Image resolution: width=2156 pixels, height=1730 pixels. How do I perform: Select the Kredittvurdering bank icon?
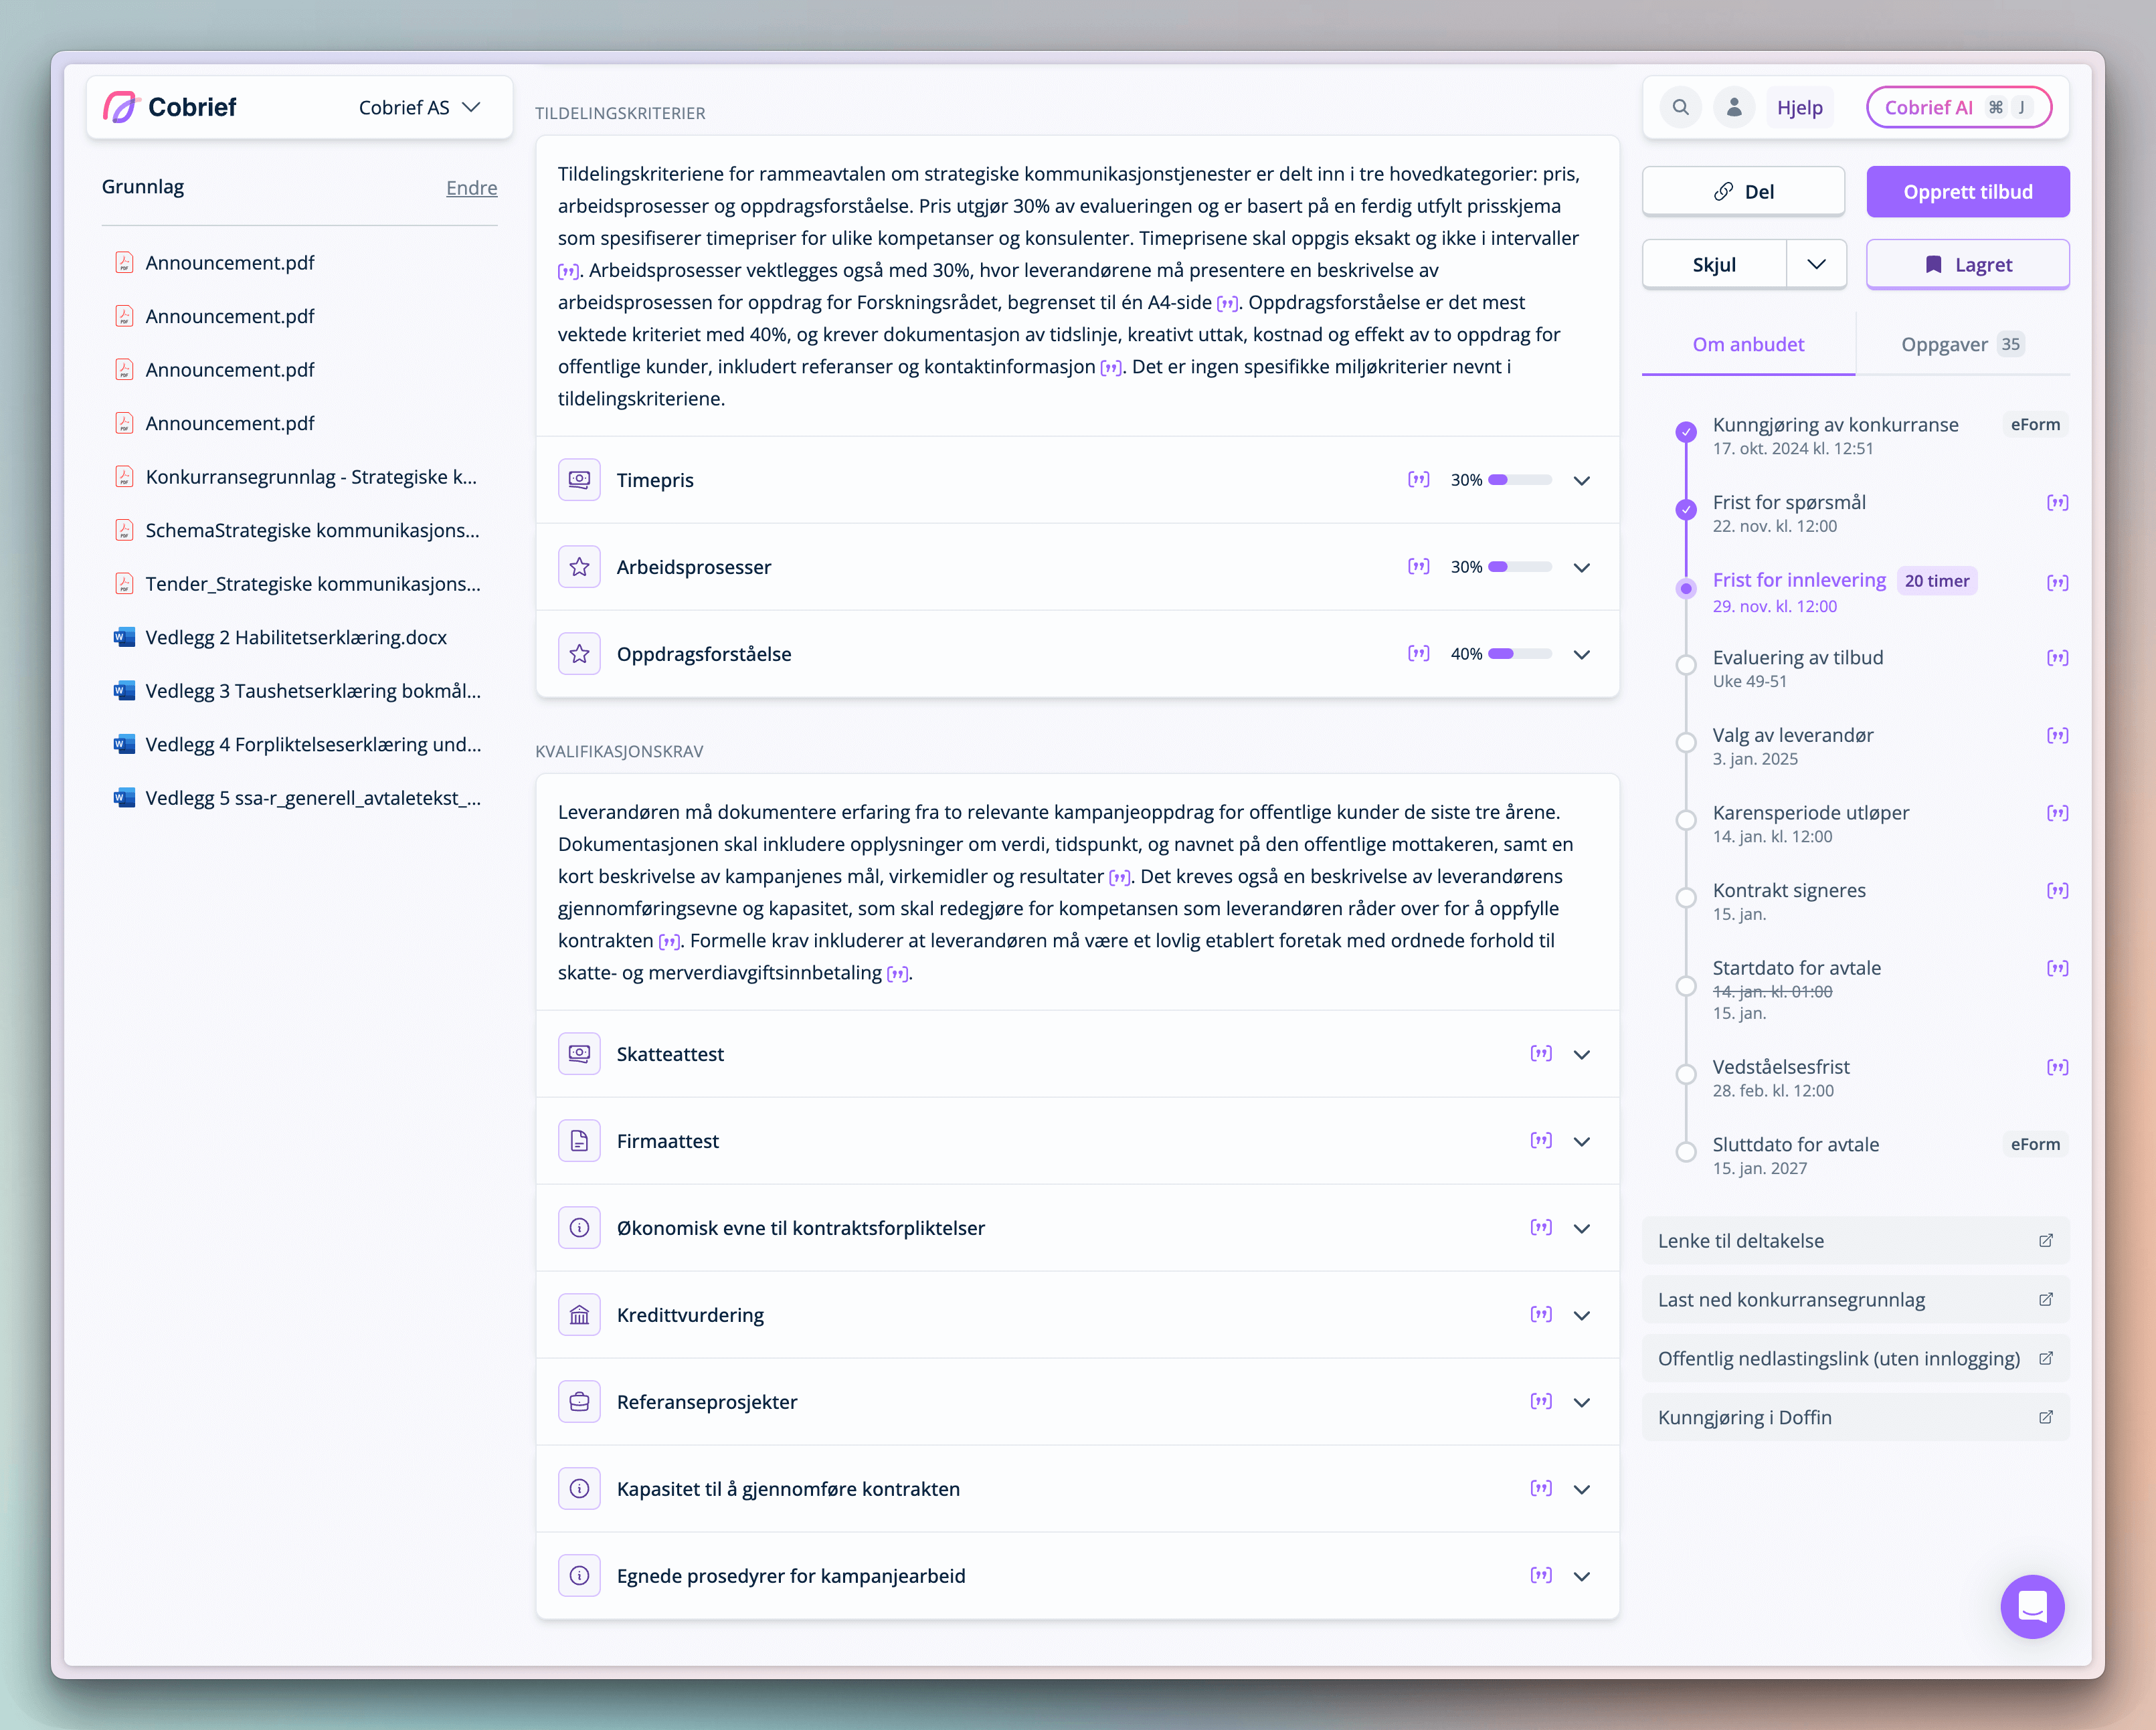click(x=579, y=1314)
